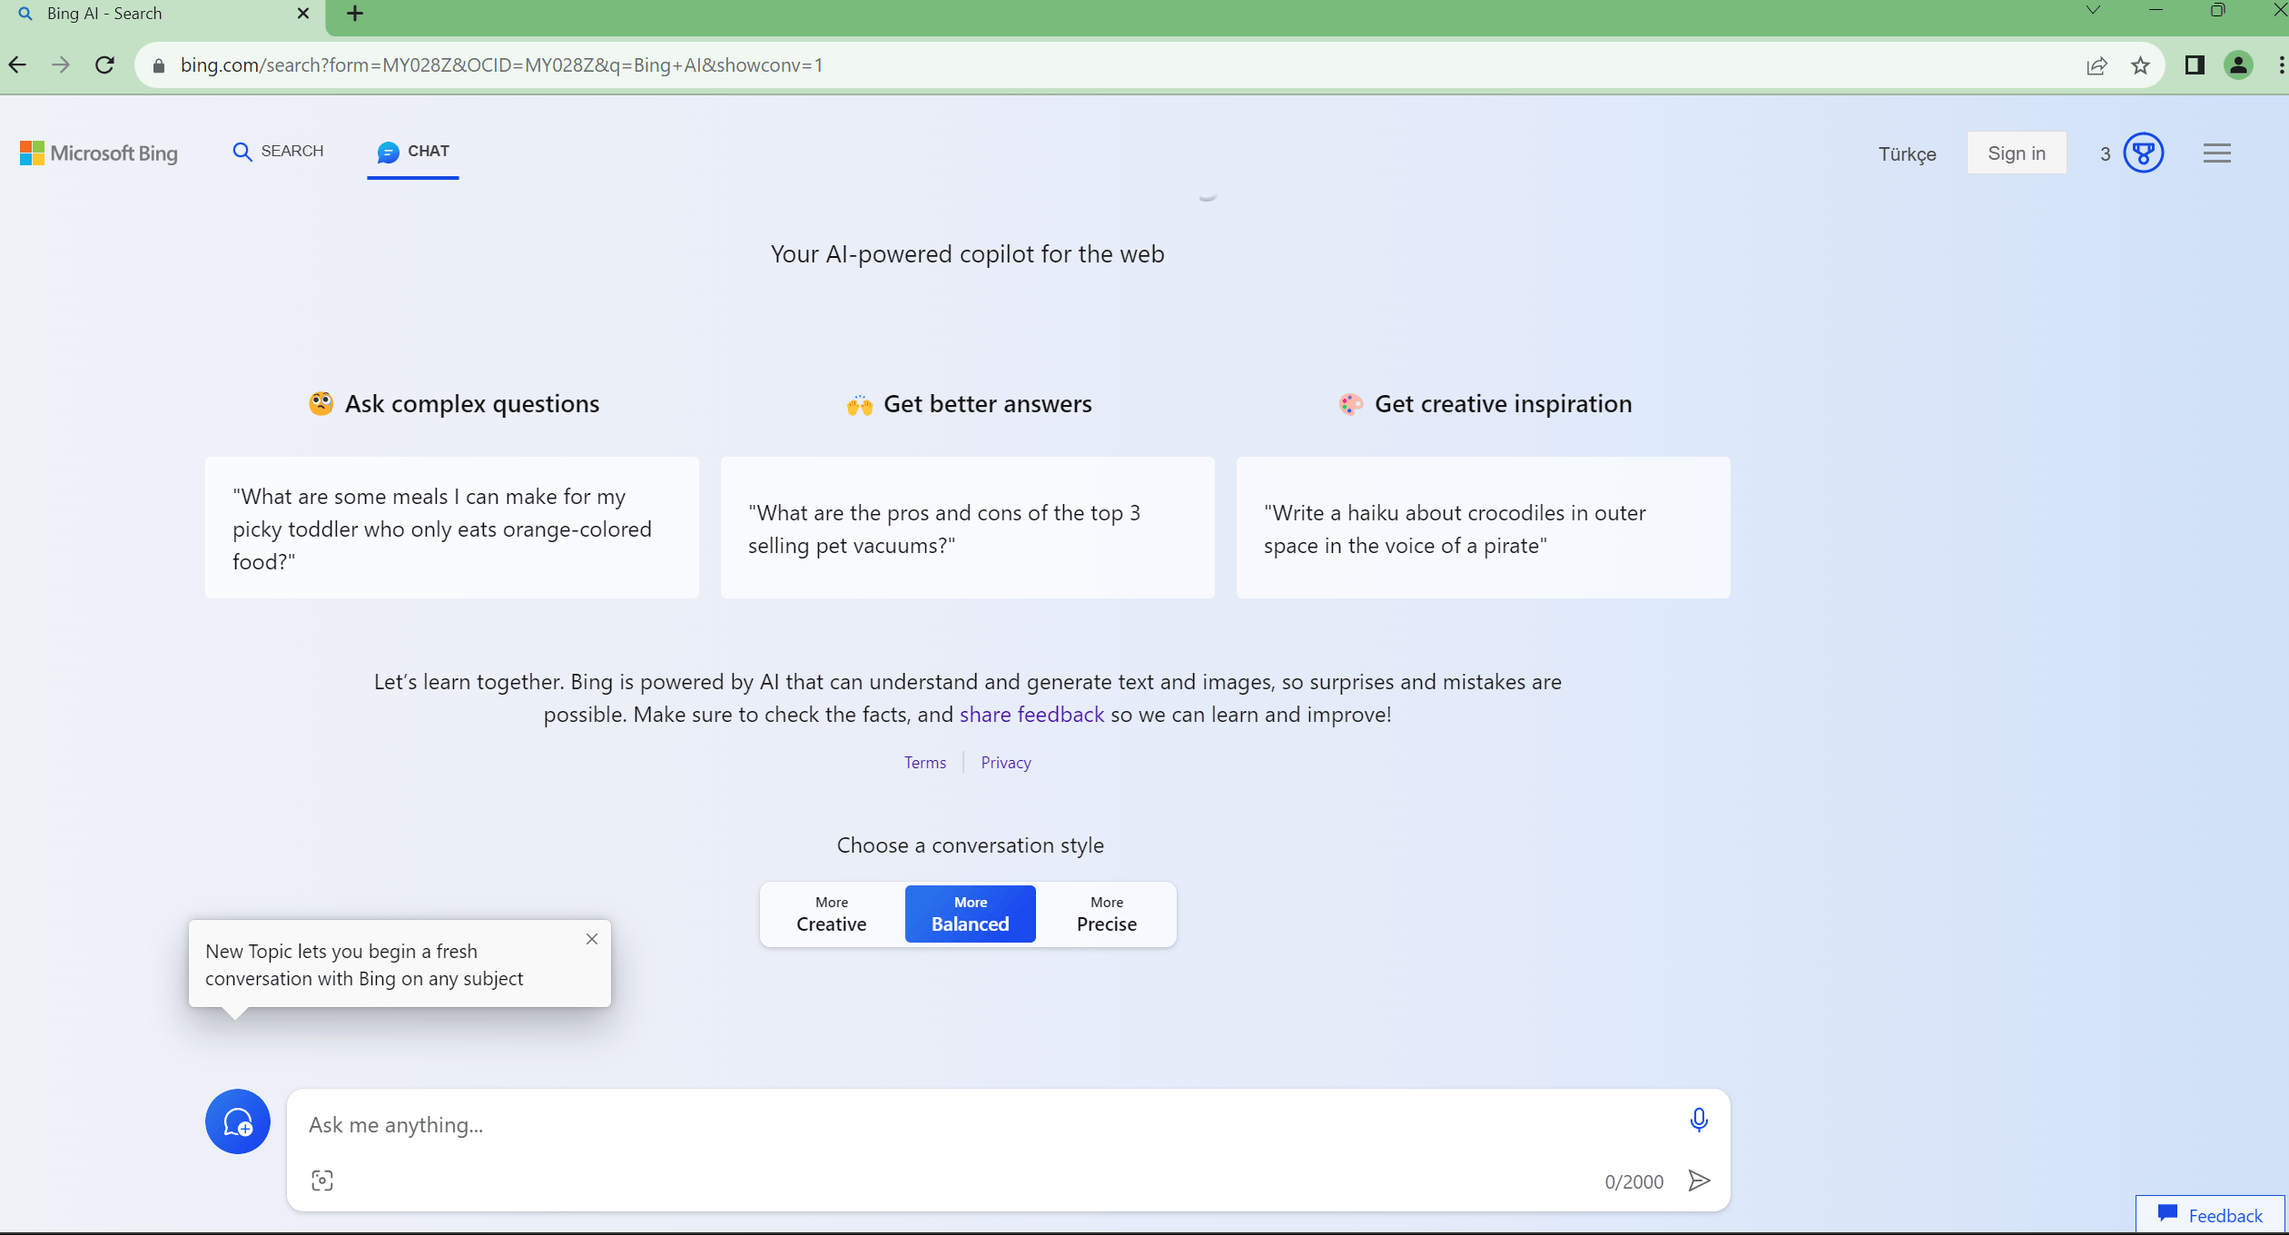Select More Balanced conversation style
Image resolution: width=2289 pixels, height=1235 pixels.
pos(970,913)
